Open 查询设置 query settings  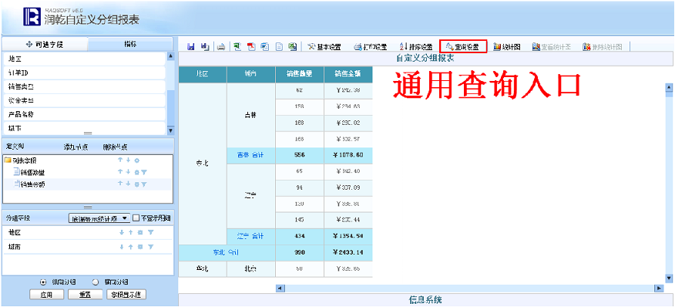click(x=463, y=47)
